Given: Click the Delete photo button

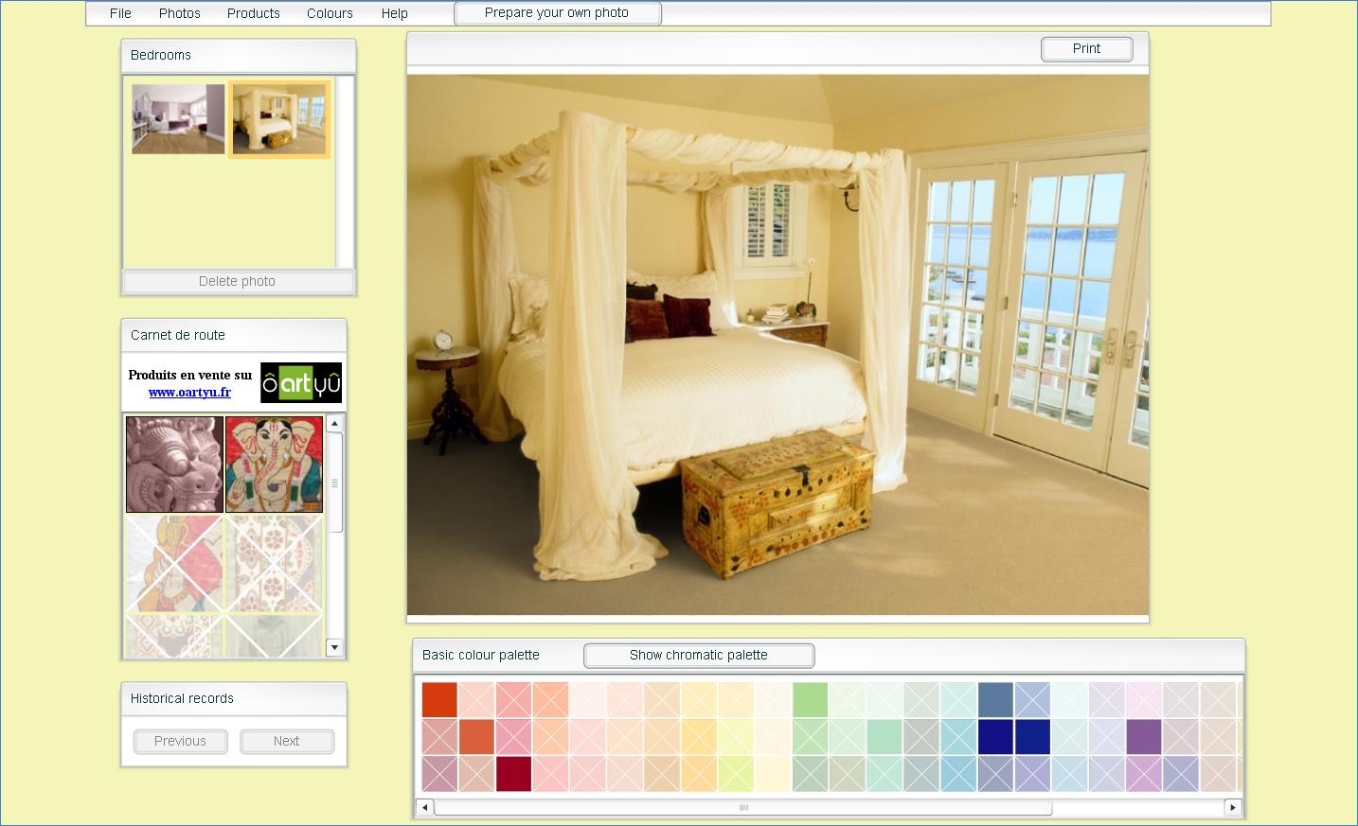Looking at the screenshot, I should click(238, 281).
